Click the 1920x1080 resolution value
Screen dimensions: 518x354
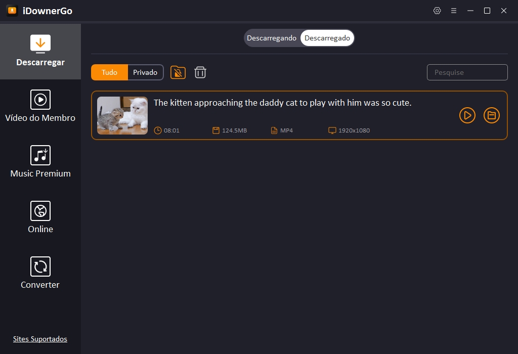pos(354,130)
